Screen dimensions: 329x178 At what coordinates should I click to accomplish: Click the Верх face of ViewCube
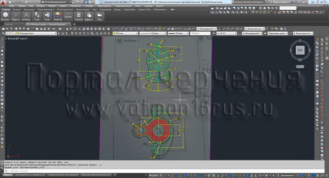point(300,50)
